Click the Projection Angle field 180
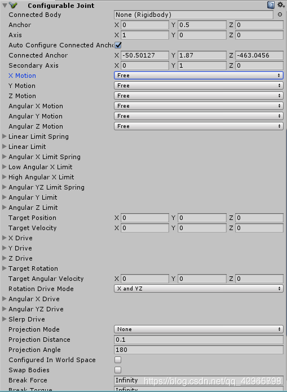 [198, 350]
